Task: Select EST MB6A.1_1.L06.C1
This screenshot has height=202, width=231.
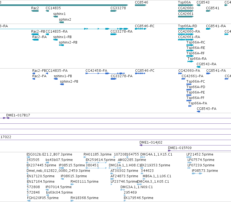Action: click(x=144, y=179)
